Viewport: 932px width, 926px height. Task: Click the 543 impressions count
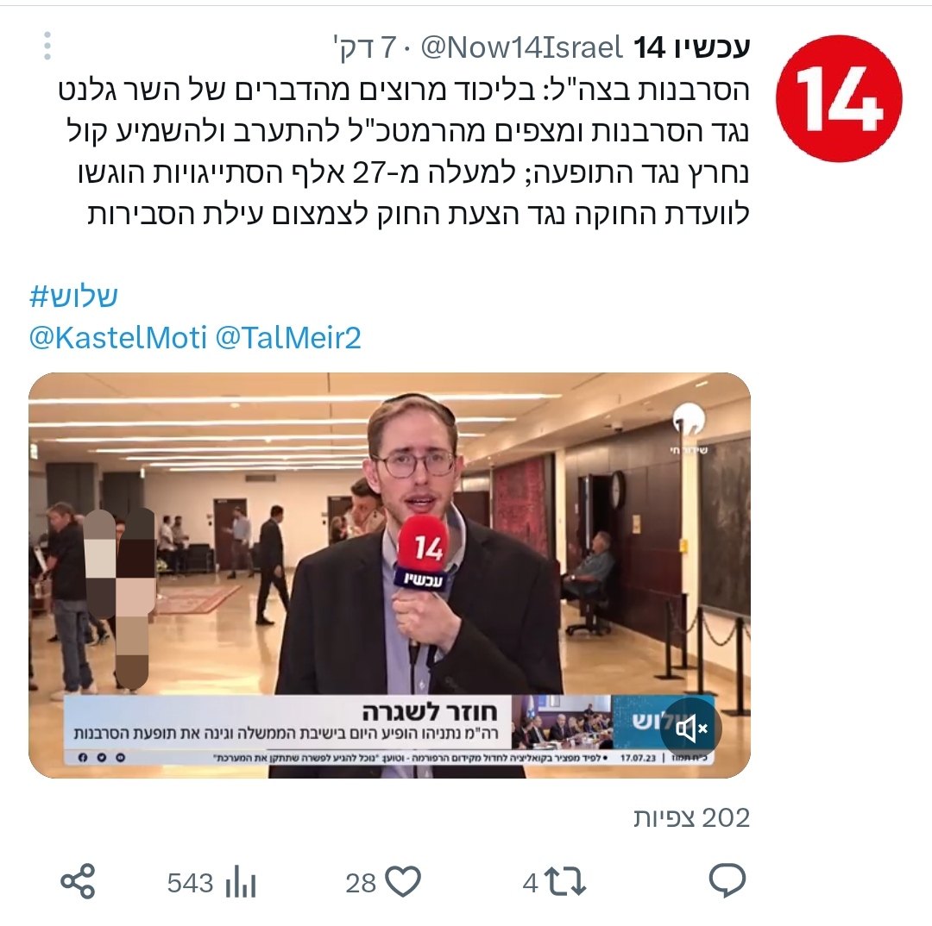190,883
